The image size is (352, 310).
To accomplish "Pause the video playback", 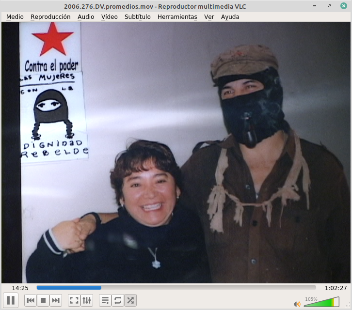I will (11, 300).
